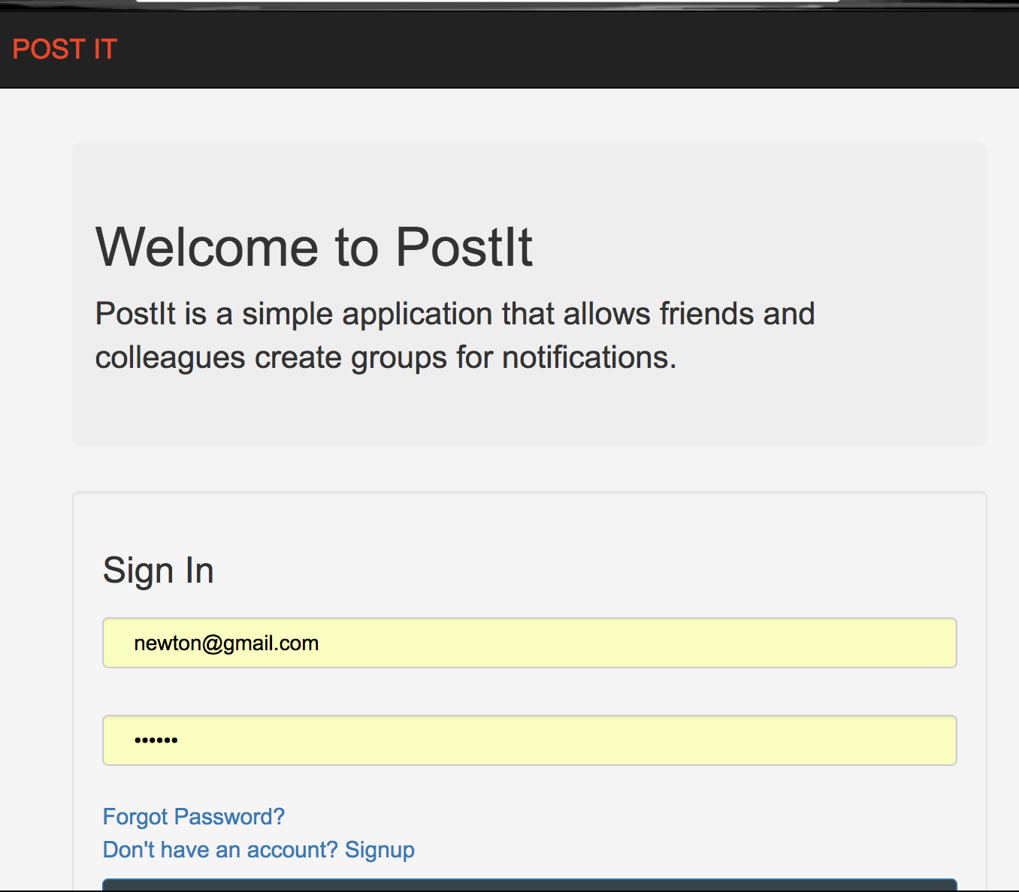Place cursor after gmail.com in email field
This screenshot has width=1019, height=892.
[x=321, y=643]
